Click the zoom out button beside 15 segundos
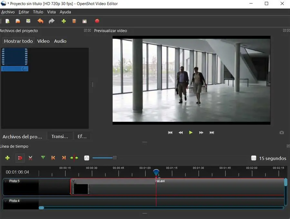The width and height of the screenshot is (290, 219). 254,158
